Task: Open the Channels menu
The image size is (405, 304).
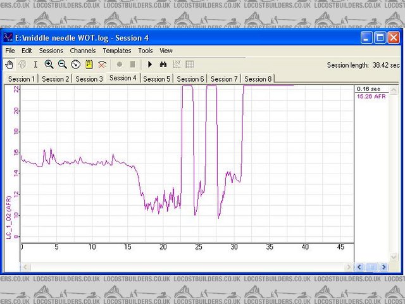Action: point(83,51)
